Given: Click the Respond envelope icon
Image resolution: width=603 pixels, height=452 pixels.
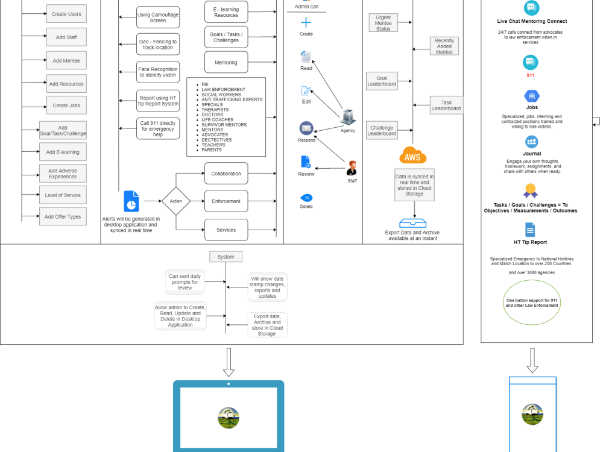Looking at the screenshot, I should coord(306,128).
